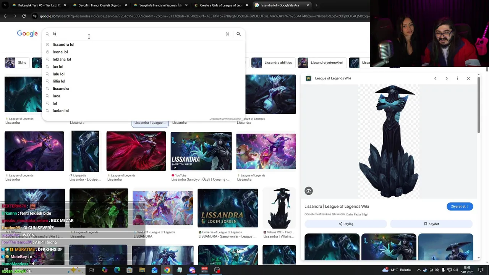Open "Lissandra | League of Legends Wiki" title link
This screenshot has height=275, width=489.
(337, 207)
